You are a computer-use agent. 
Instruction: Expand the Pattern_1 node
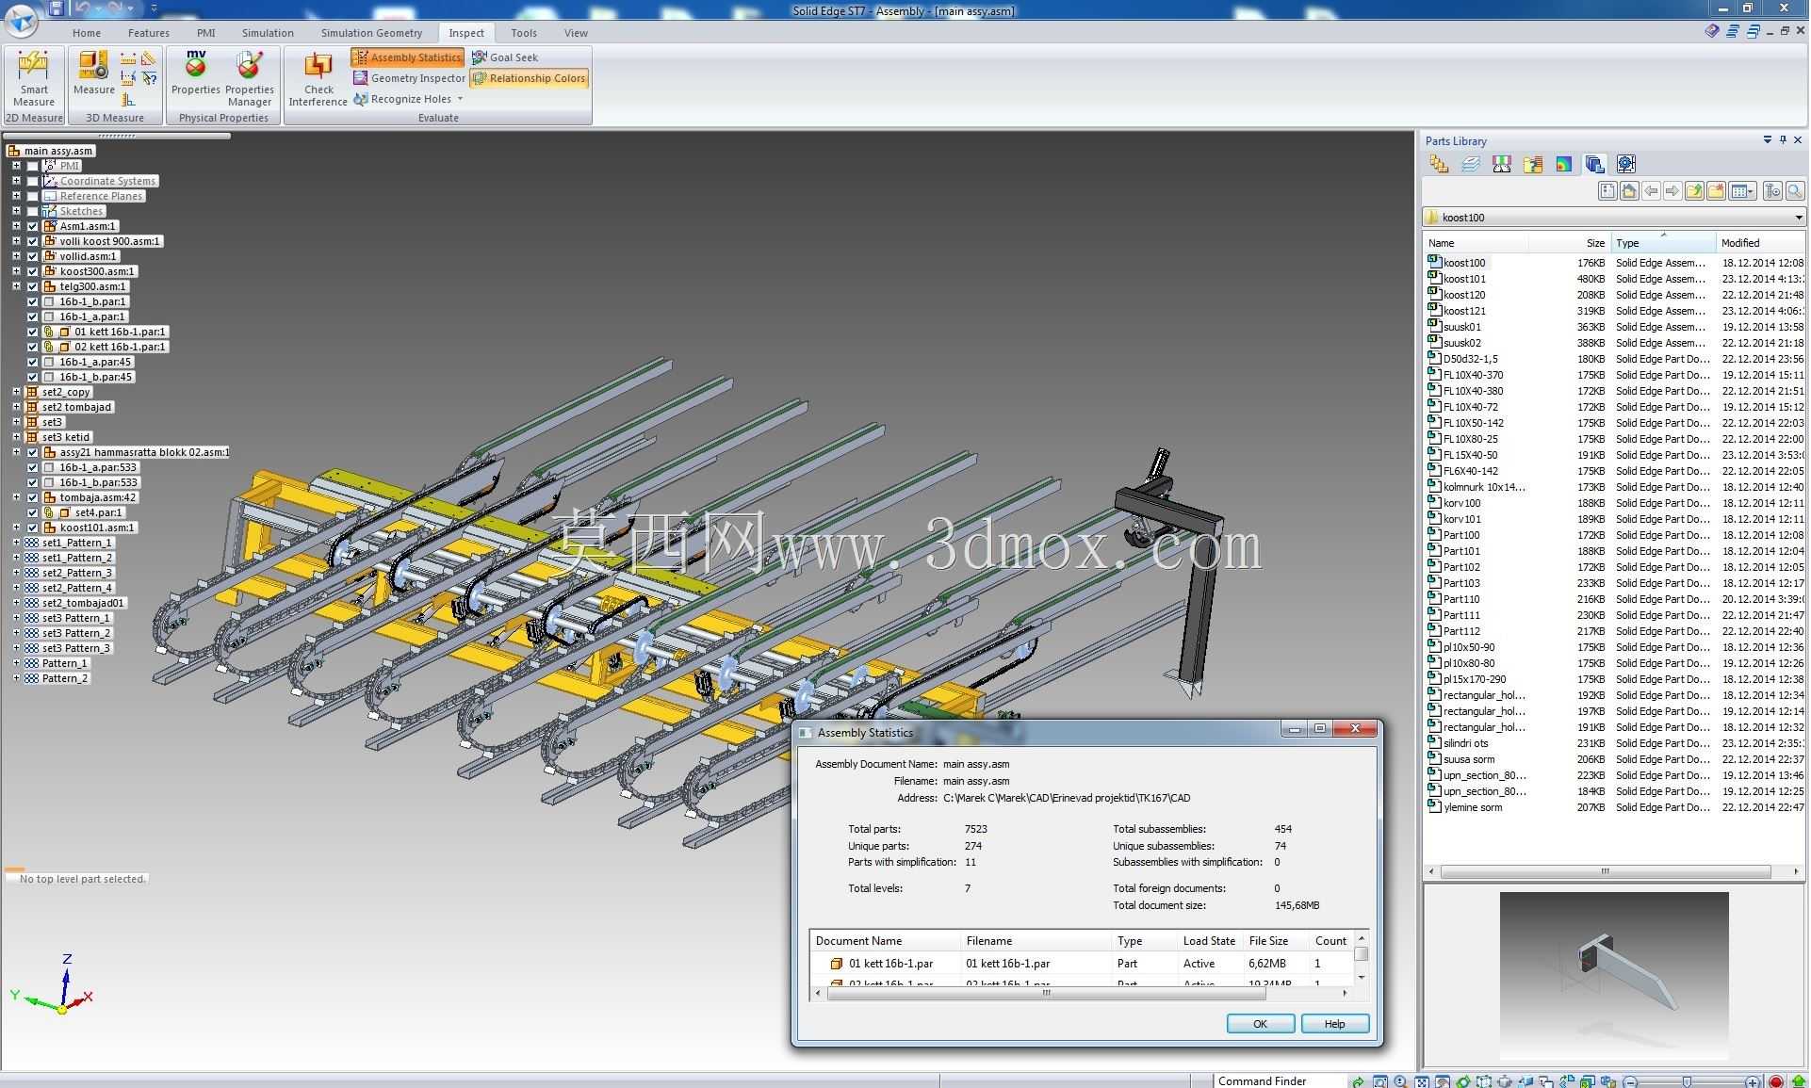tap(16, 663)
